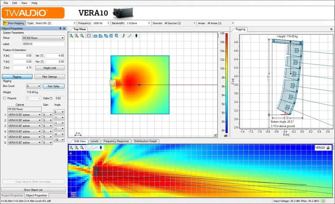335x204 pixels.
Task: Close the Rigging panel
Action: tap(331, 29)
